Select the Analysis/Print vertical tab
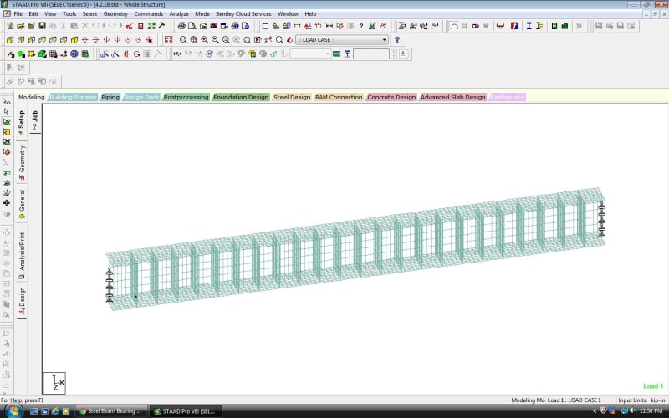The width and height of the screenshot is (669, 418). click(22, 255)
